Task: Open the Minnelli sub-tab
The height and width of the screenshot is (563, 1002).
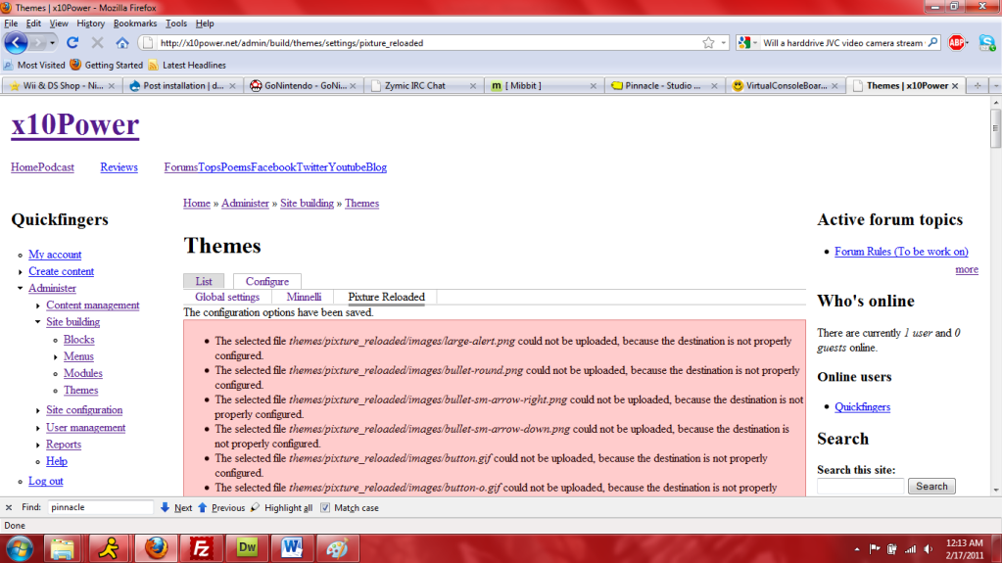Action: click(x=304, y=297)
